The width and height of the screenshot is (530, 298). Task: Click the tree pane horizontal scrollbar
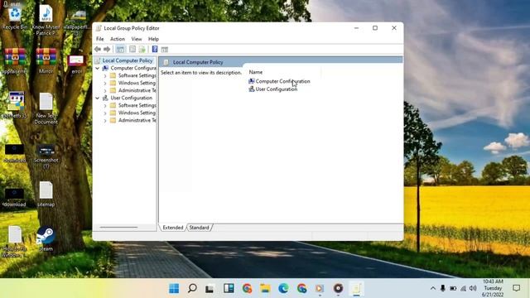118,228
